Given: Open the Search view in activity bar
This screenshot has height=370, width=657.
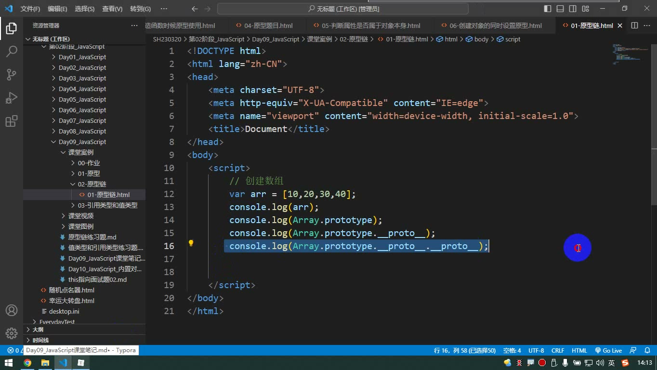Looking at the screenshot, I should [11, 51].
